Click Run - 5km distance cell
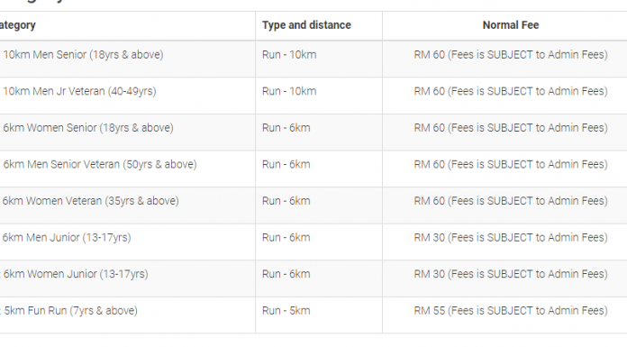This screenshot has width=627, height=347. [286, 311]
